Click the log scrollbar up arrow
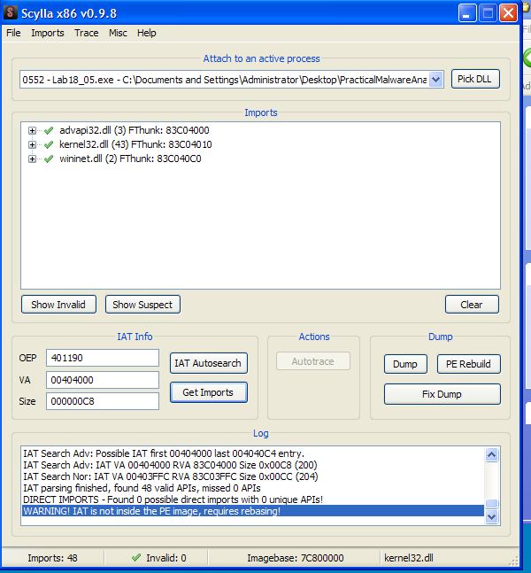This screenshot has width=531, height=573. click(x=492, y=454)
